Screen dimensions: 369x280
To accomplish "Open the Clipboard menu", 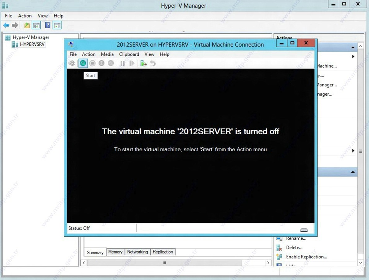I will pyautogui.click(x=129, y=54).
